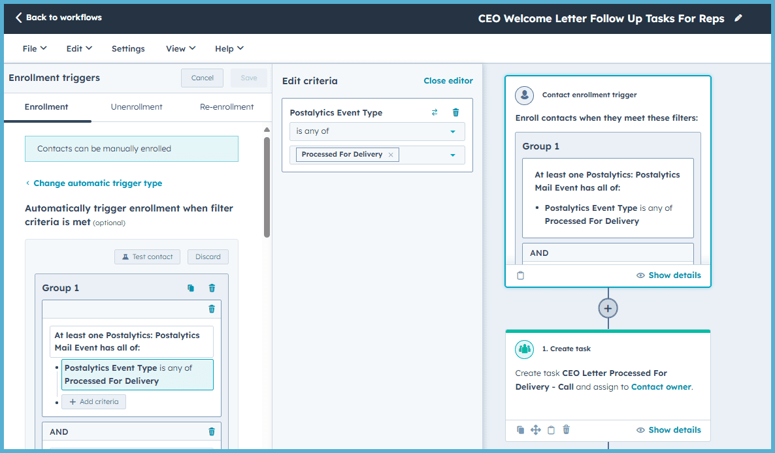Click the Back to workflows arrow
The height and width of the screenshot is (453, 775).
(18, 18)
